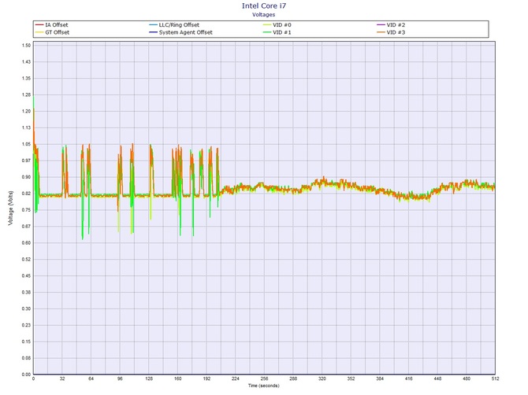528x395 pixels.
Task: Click the 0.30 y-axis value
Action: pyautogui.click(x=26, y=309)
